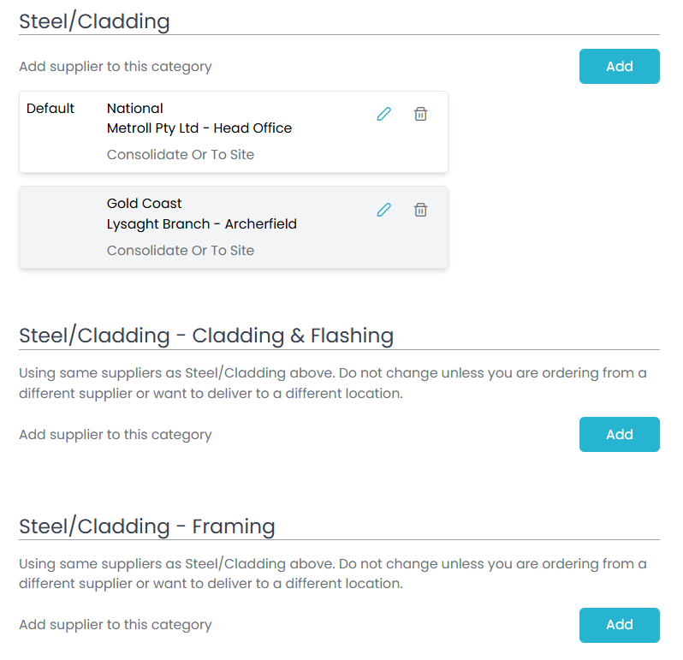Screen dimensions: 683x660
Task: Delete the Gold Coast Lysaght supplier
Action: [x=420, y=209]
